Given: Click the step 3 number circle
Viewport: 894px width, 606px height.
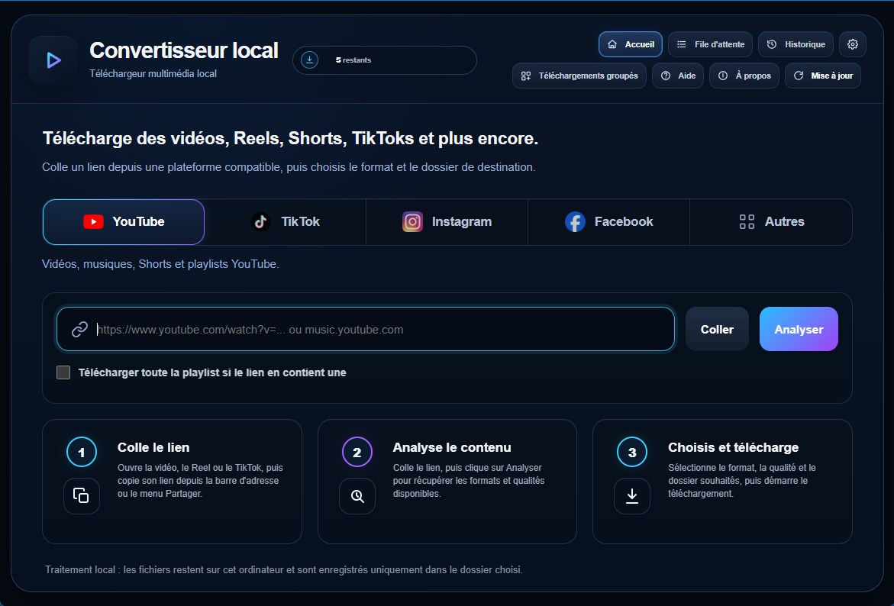Looking at the screenshot, I should tap(631, 452).
